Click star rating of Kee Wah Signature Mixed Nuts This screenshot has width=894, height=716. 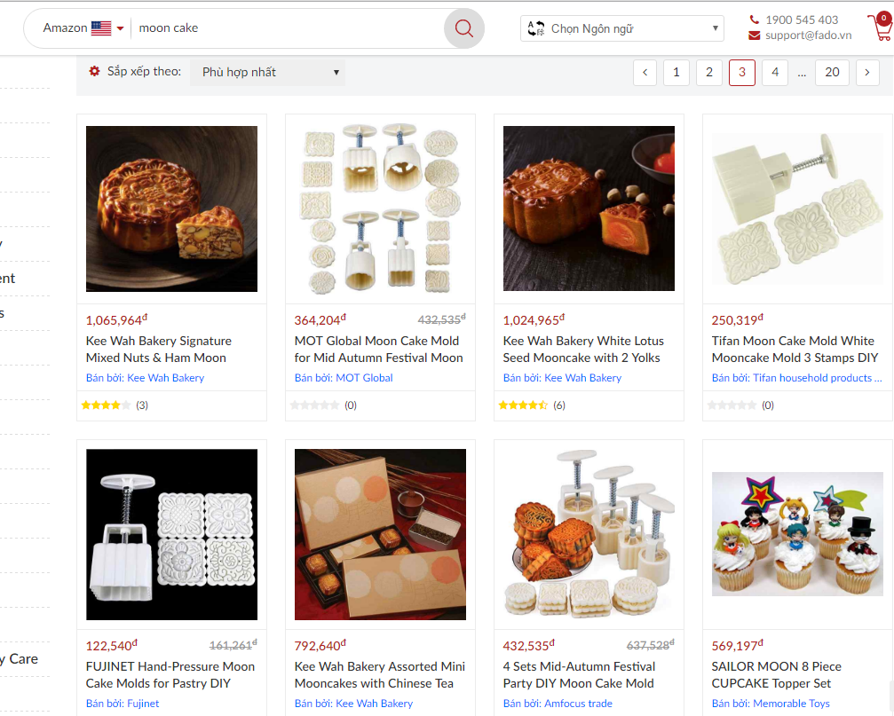pyautogui.click(x=106, y=405)
